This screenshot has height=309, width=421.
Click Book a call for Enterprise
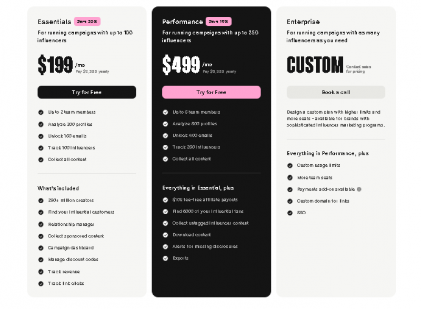[337, 93]
